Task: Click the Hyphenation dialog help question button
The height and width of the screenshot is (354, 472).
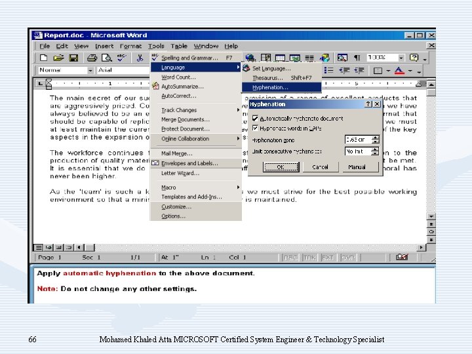Action: point(368,104)
